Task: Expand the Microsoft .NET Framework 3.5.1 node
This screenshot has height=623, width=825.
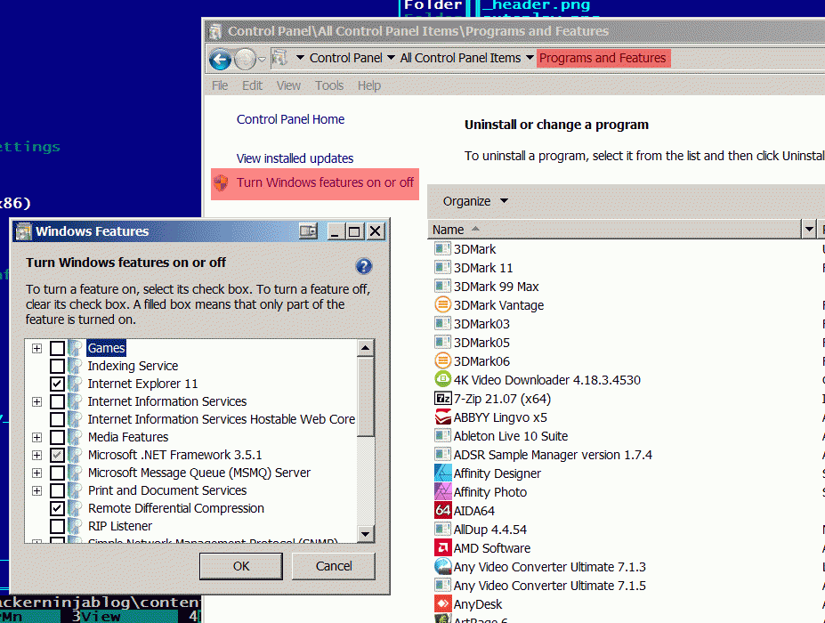Action: click(x=36, y=455)
